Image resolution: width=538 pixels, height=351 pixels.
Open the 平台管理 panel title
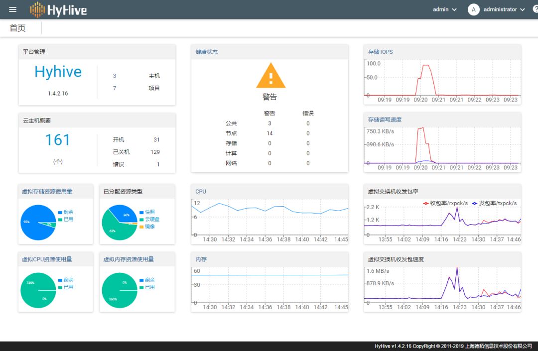(x=34, y=52)
